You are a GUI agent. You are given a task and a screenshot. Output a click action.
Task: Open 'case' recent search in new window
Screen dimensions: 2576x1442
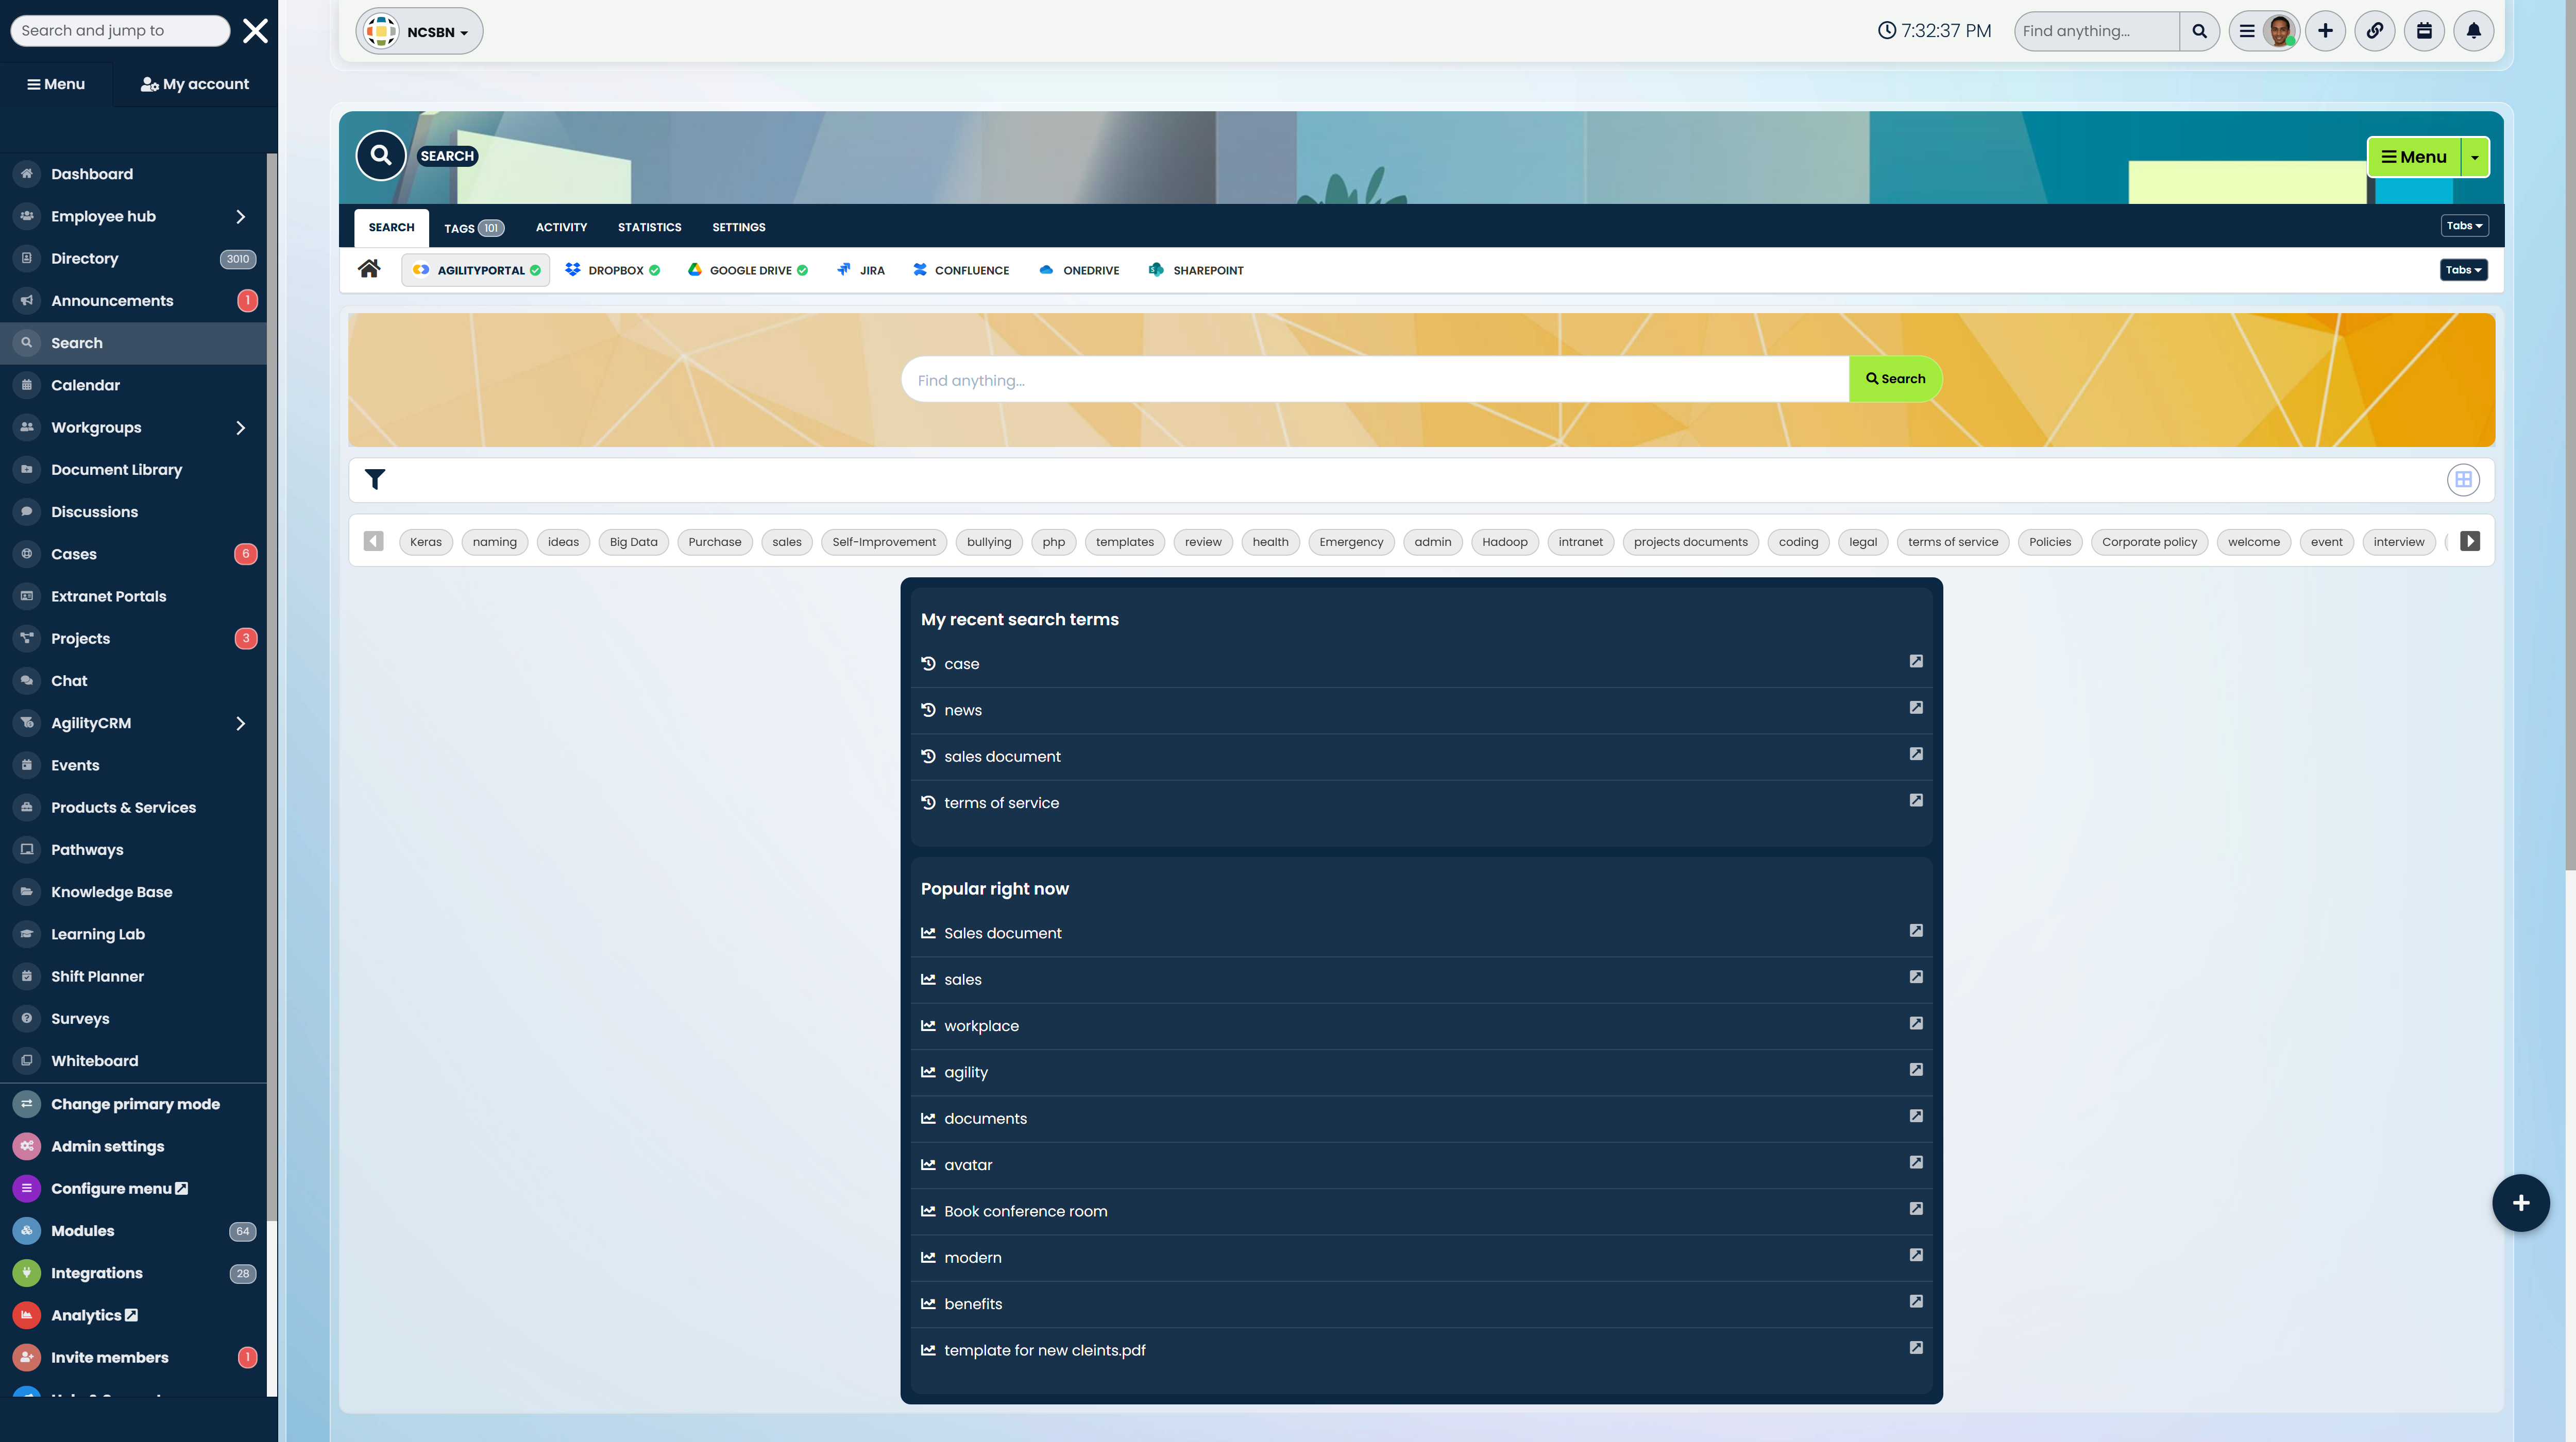click(1916, 662)
